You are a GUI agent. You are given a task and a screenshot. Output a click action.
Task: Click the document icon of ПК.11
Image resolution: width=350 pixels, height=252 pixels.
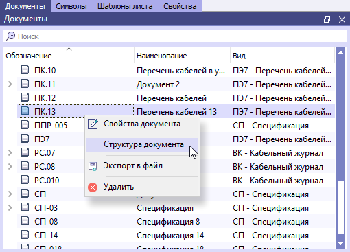coord(25,84)
